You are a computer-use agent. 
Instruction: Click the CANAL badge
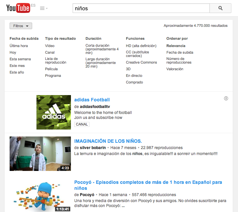82,124
